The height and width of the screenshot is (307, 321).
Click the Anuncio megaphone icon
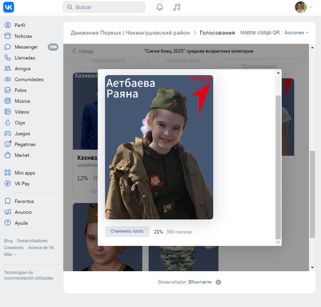[x=8, y=212]
